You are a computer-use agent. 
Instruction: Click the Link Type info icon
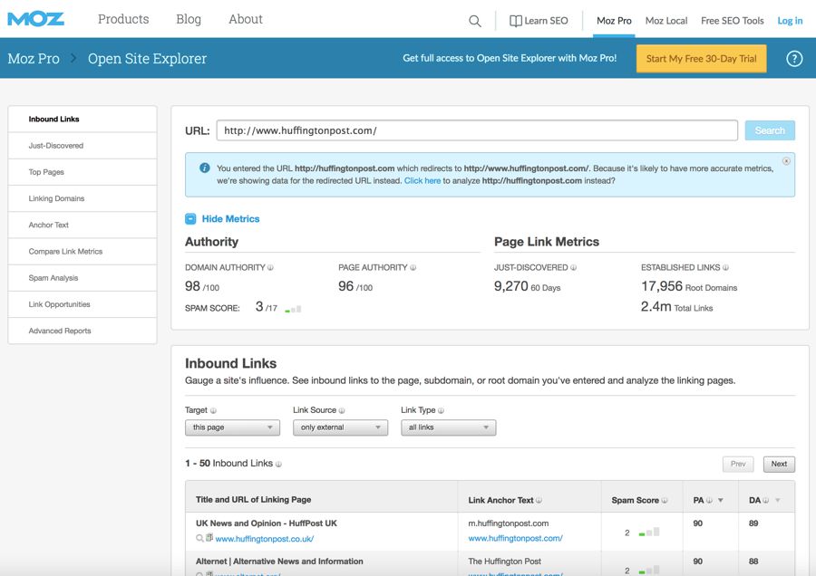441,410
